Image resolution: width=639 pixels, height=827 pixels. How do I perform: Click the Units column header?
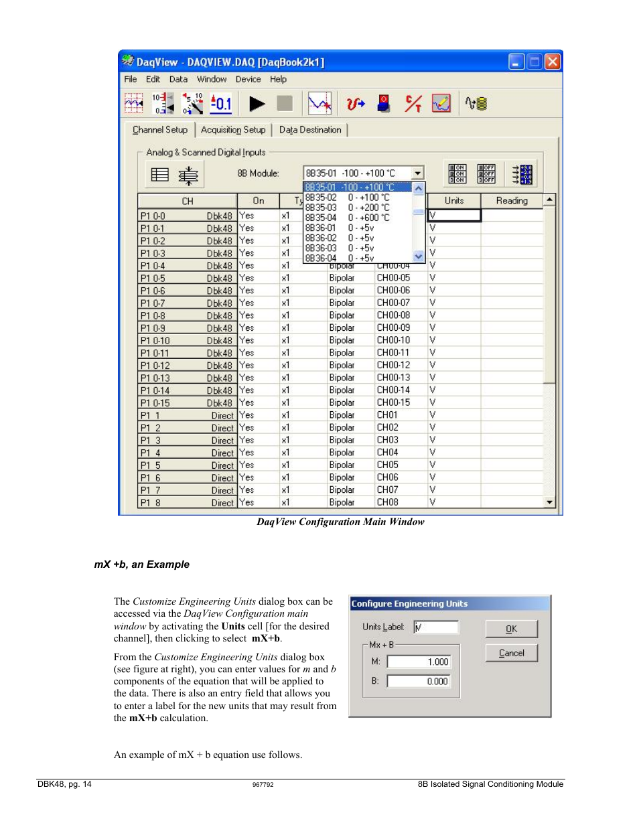[454, 201]
